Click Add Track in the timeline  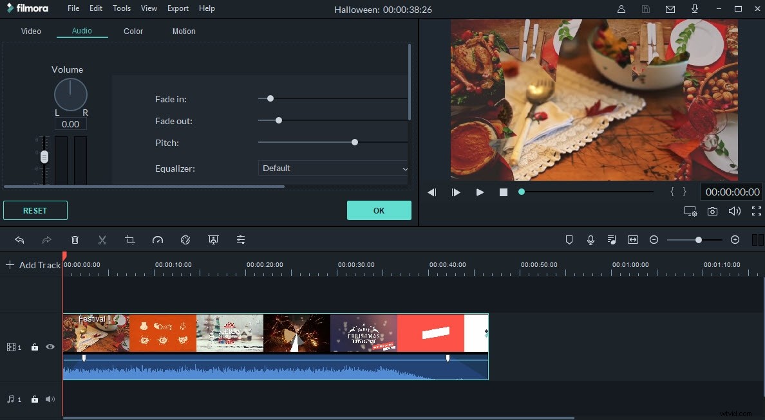coord(33,264)
